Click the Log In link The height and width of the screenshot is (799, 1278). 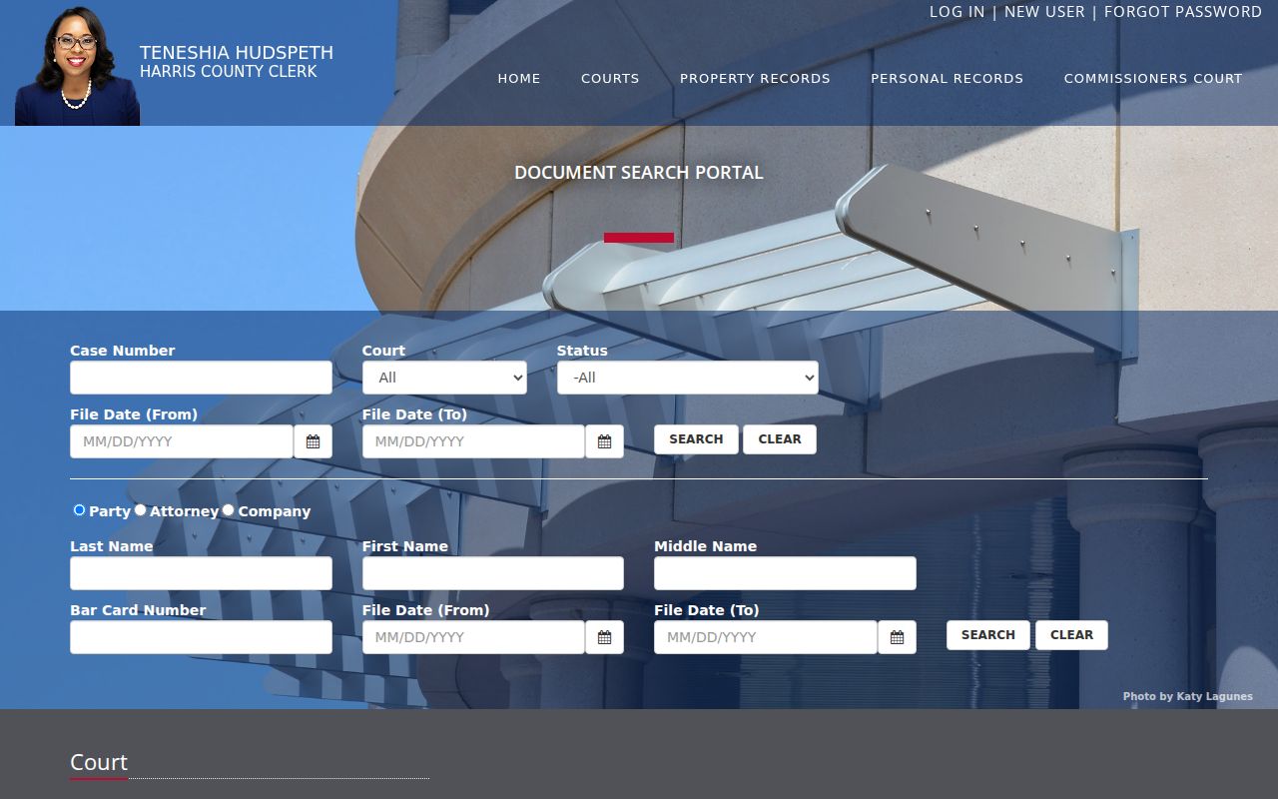coord(957,12)
